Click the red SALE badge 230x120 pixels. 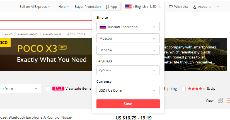58,89
